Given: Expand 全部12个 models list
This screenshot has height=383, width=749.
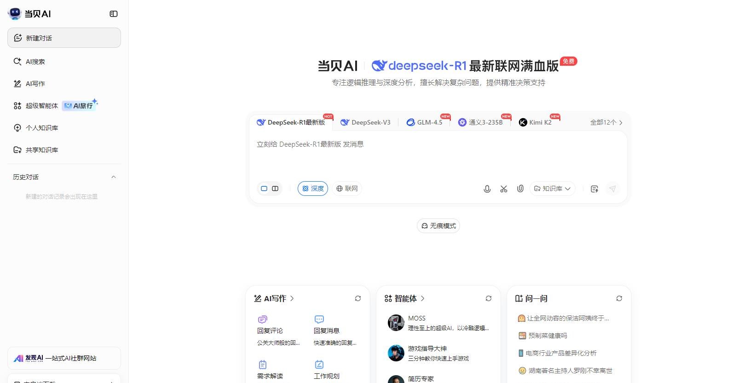Looking at the screenshot, I should [x=606, y=122].
